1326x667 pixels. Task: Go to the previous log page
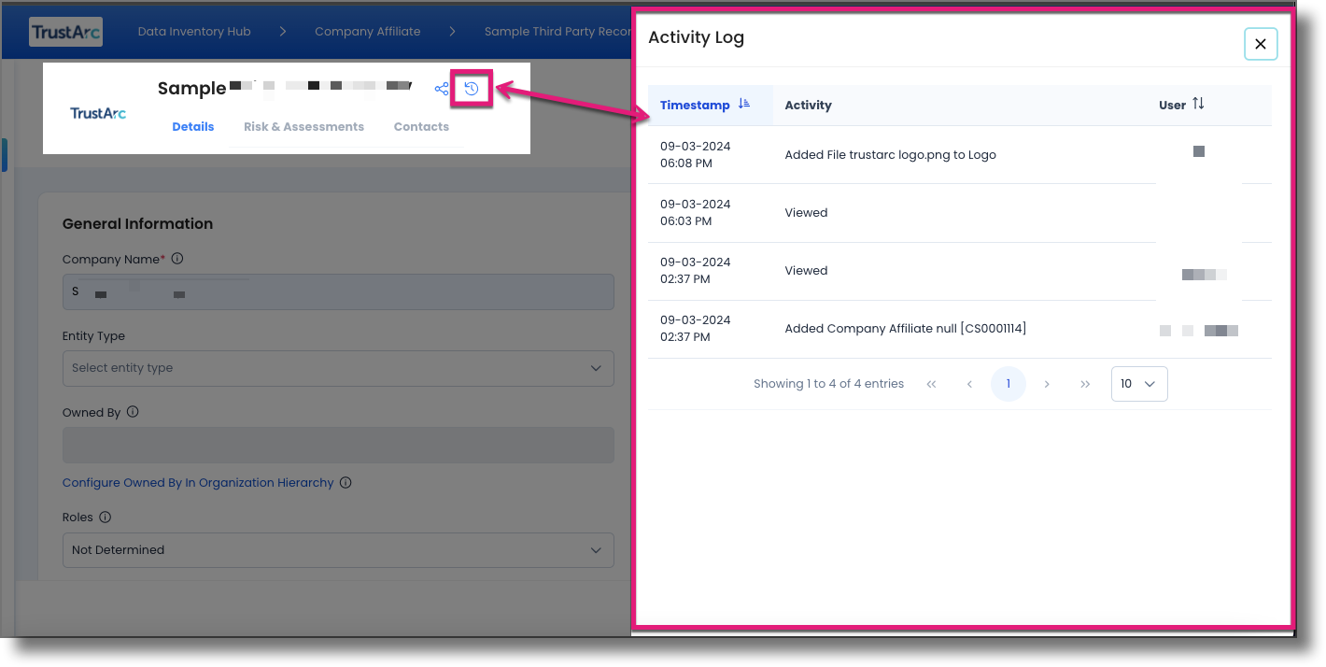[x=969, y=384]
